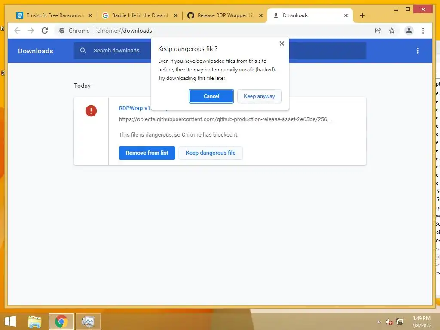Click the Google favicon on Barbie tab

coord(105,15)
